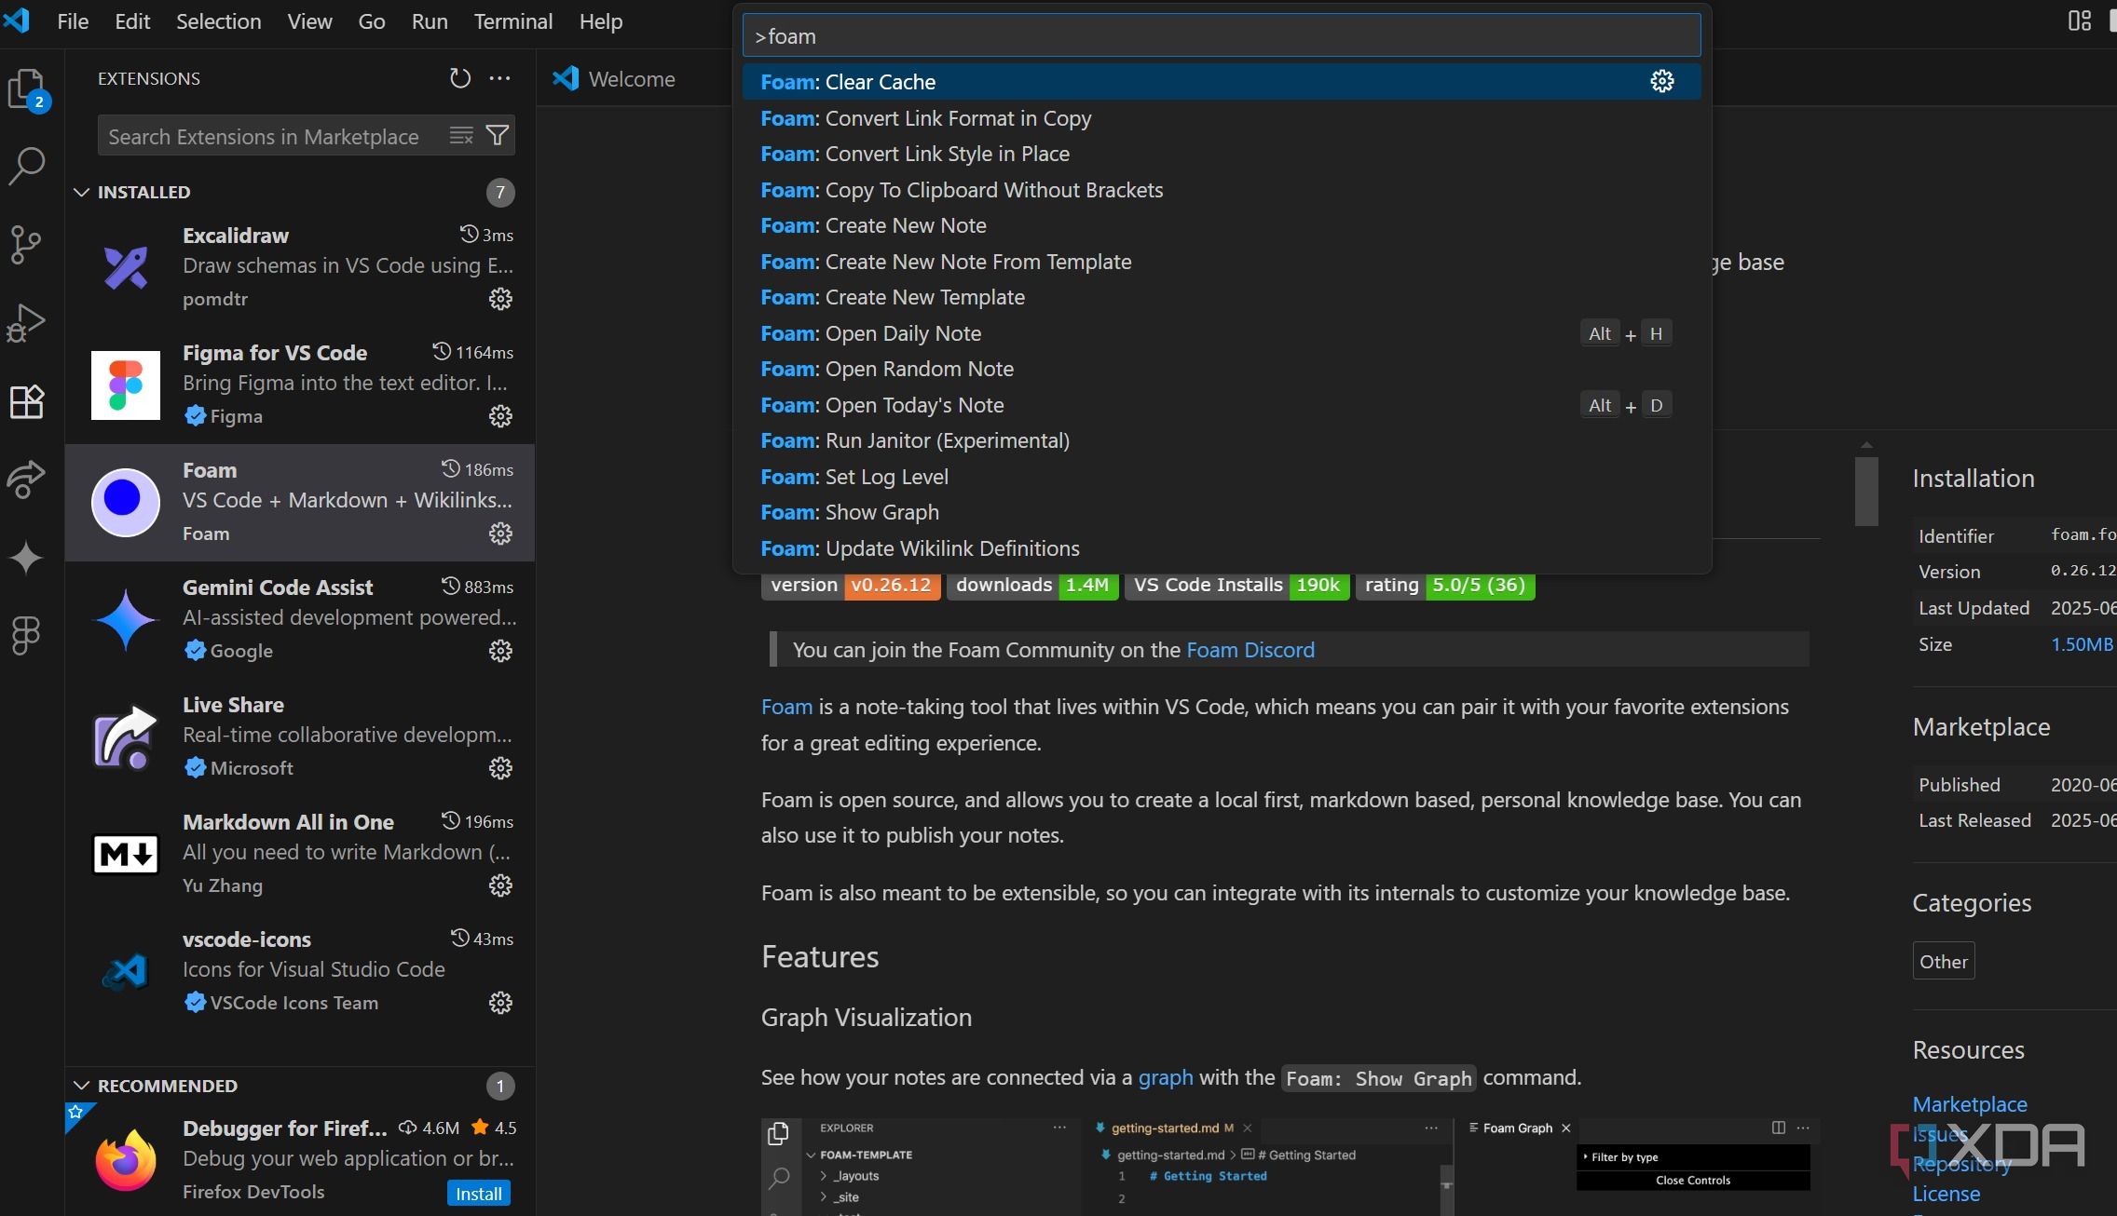Open the Marketplace resource link

coord(1969,1104)
